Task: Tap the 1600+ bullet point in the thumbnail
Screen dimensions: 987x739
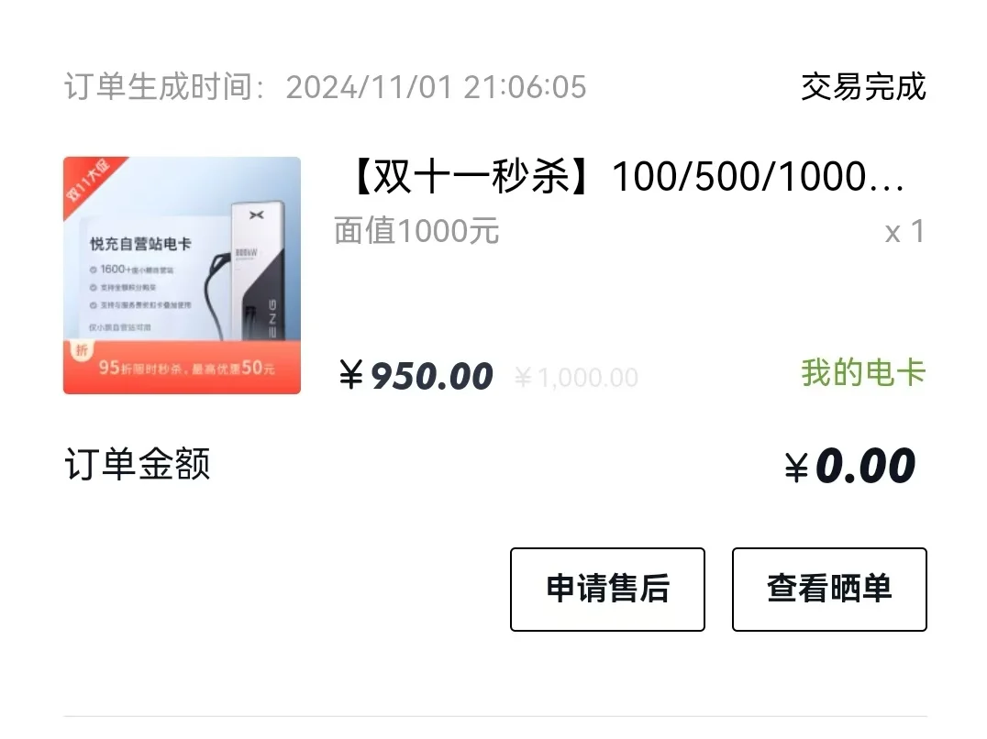Action: [131, 270]
